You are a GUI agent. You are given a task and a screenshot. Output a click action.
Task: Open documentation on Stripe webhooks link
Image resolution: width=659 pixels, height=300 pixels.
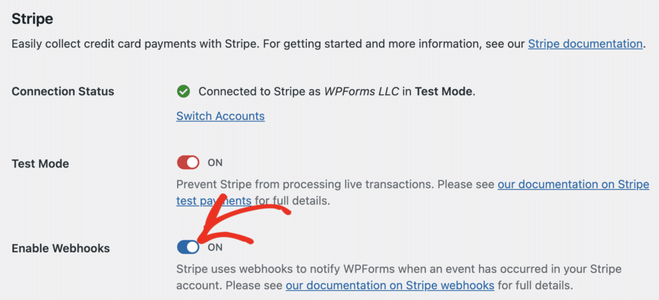(x=389, y=286)
